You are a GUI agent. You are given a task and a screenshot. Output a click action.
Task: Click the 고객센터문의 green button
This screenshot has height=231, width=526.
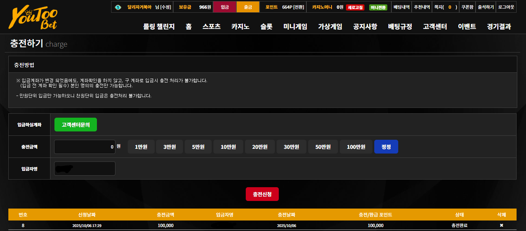coord(76,125)
